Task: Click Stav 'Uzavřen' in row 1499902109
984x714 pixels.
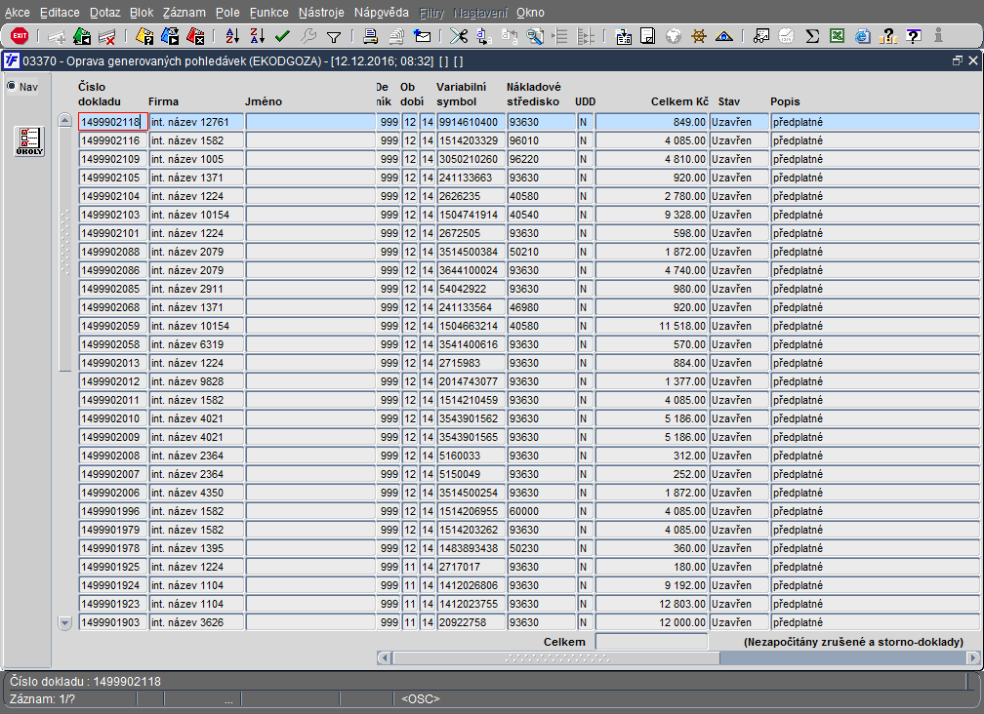Action: coord(739,159)
